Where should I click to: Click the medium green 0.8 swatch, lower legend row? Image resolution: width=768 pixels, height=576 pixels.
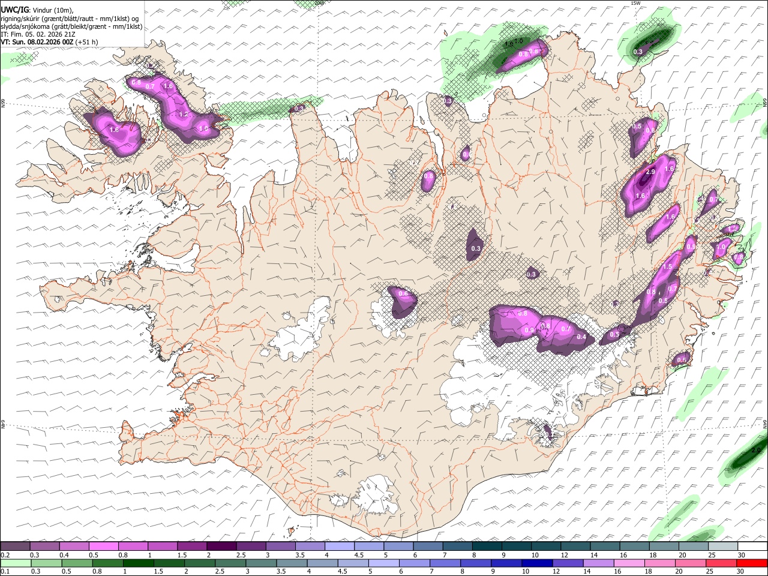[108, 563]
